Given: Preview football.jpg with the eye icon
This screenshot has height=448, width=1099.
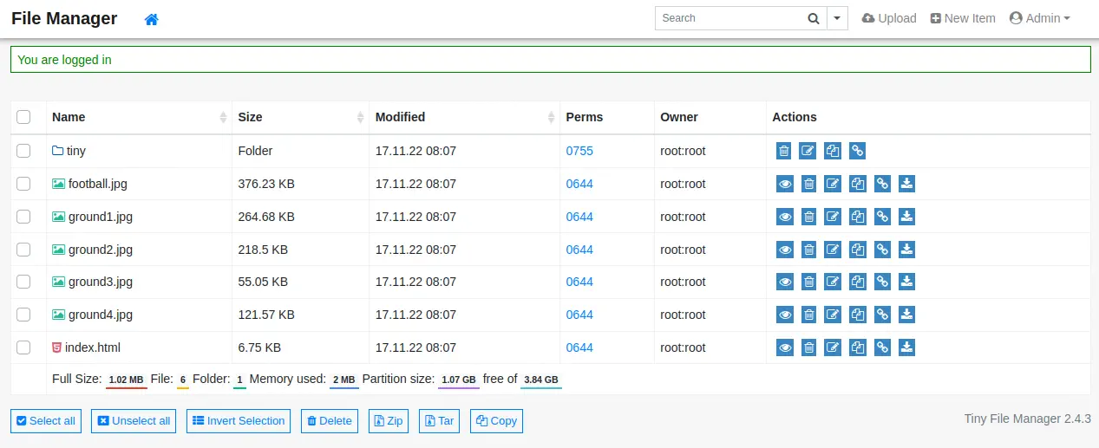Looking at the screenshot, I should pyautogui.click(x=785, y=184).
